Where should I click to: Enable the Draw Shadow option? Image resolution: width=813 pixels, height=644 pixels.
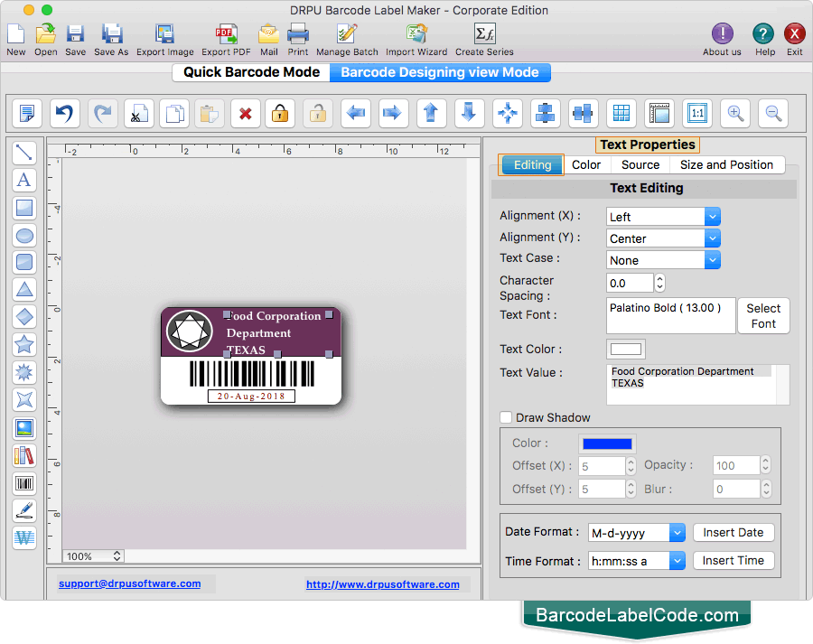pos(506,417)
